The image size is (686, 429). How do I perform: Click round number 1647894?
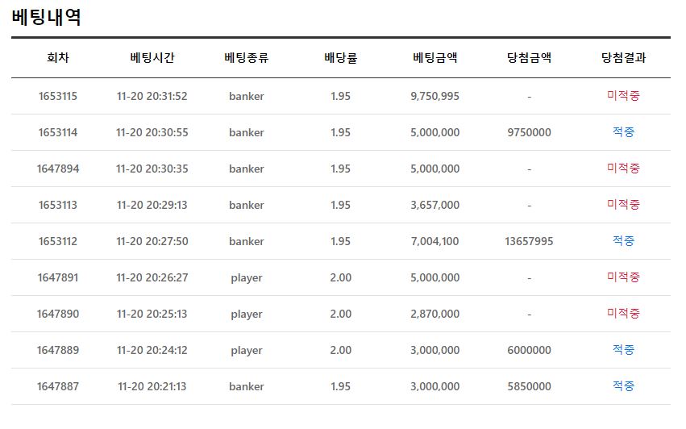pyautogui.click(x=58, y=169)
